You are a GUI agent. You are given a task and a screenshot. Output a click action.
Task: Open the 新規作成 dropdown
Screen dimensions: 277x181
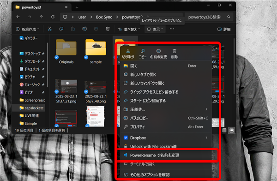coord(28,29)
